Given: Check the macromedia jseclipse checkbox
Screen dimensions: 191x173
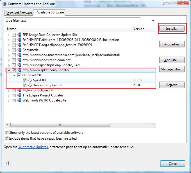Looking at the screenshot, I should tap(14, 55).
